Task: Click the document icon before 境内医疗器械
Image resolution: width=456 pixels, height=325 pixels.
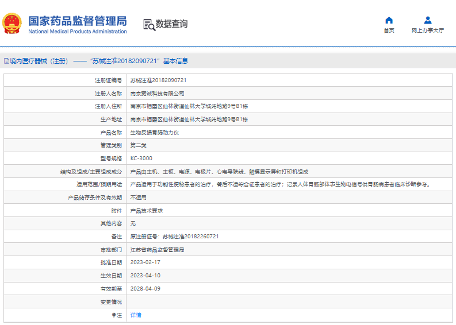Action: [x=6, y=61]
